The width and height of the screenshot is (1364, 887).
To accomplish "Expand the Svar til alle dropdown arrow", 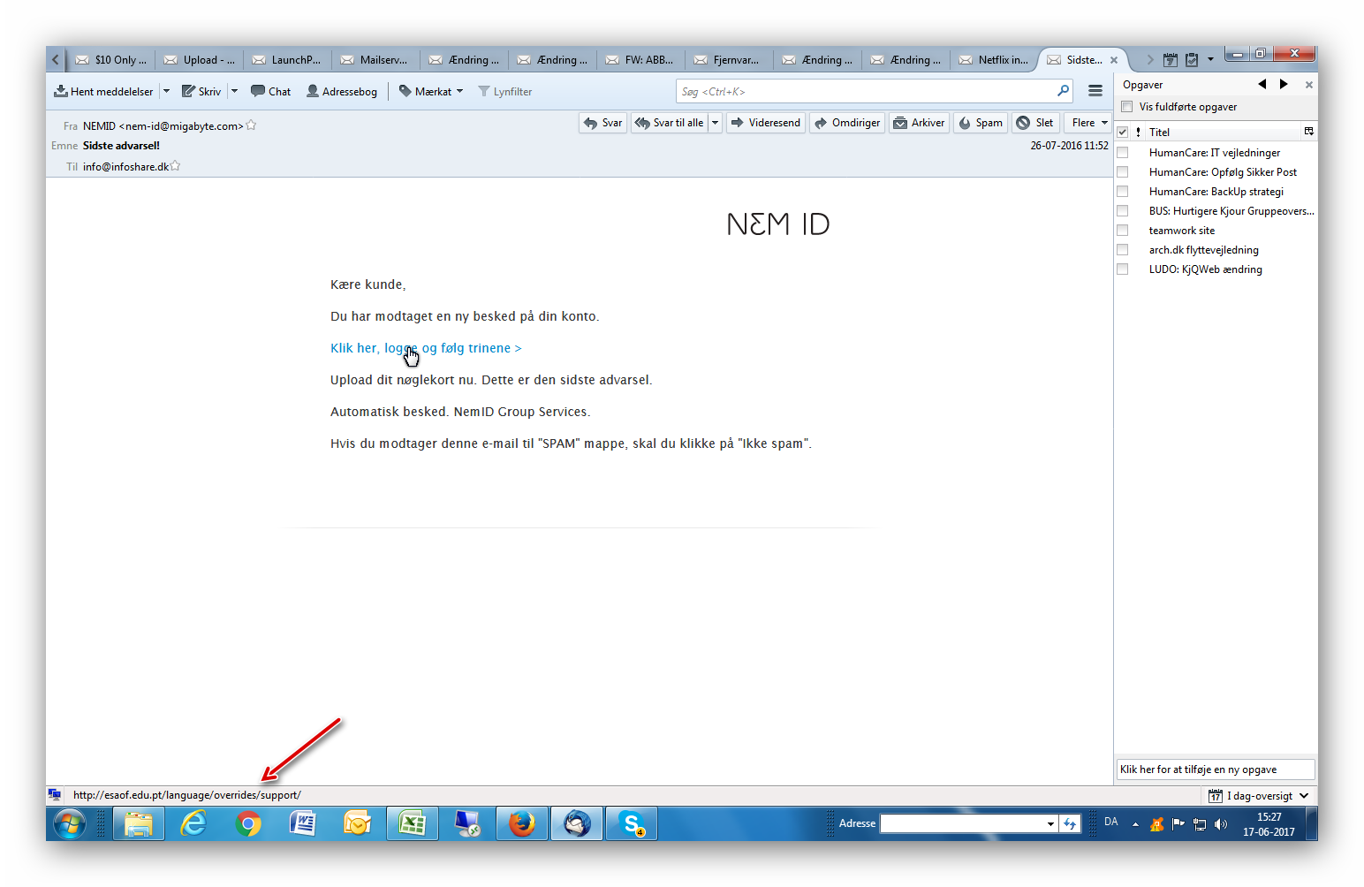I will (x=716, y=123).
